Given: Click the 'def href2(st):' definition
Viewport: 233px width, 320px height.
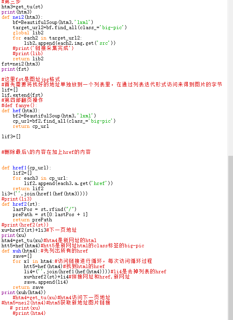Looking at the screenshot, I should (x=21, y=204).
